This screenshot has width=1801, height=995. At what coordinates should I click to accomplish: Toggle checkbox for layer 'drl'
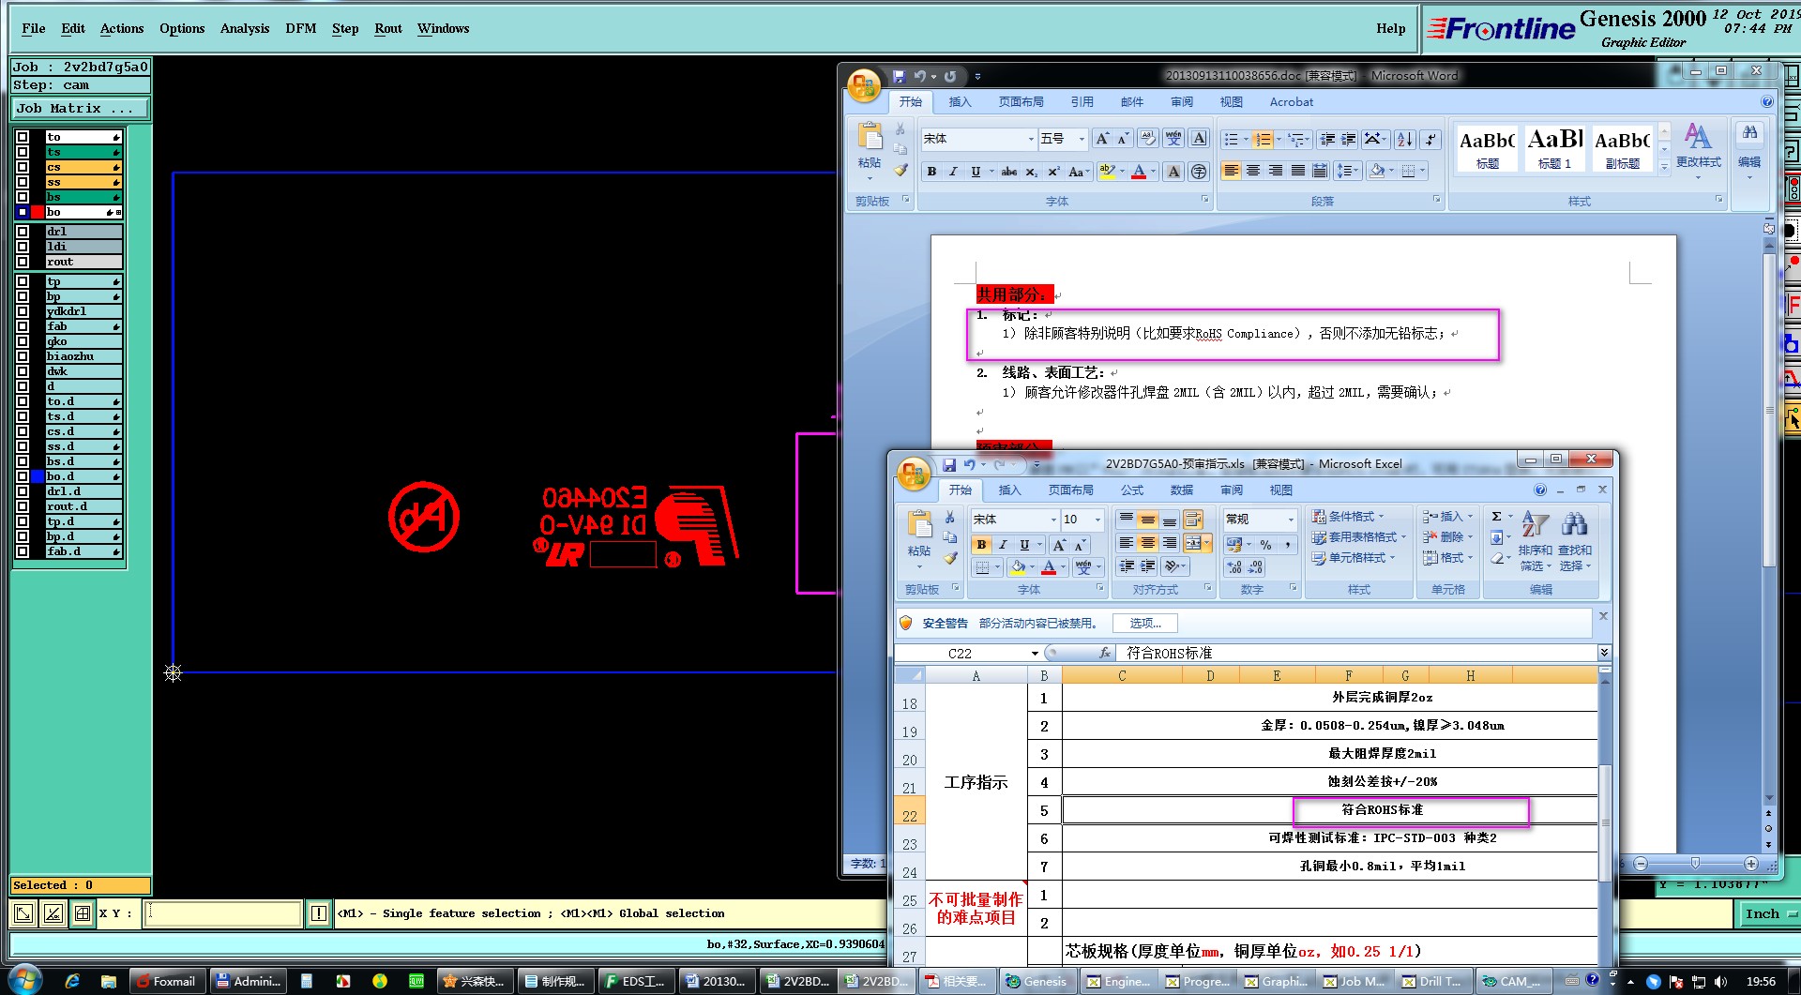tap(23, 232)
